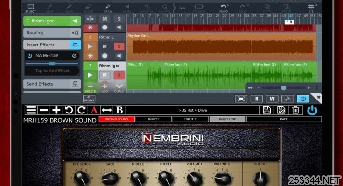Screen dimensions: 343x186
Task: Click the plugin undo arrow
Action: 69,110
